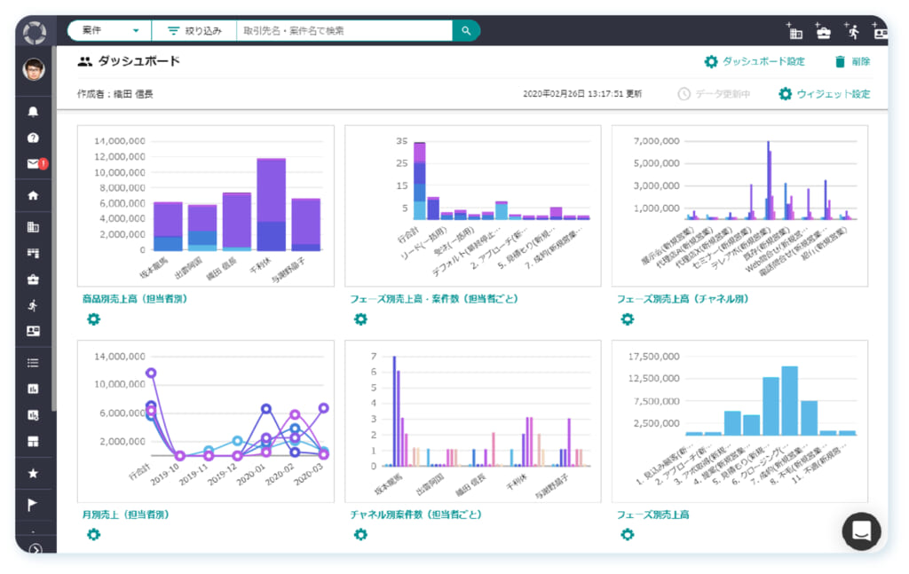Click the 削除 delete button
The width and height of the screenshot is (909, 574).
[x=851, y=61]
